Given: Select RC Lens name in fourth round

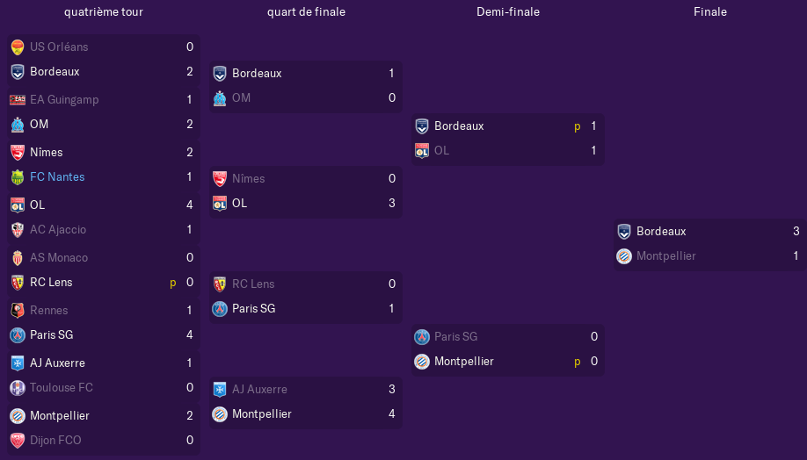Looking at the screenshot, I should coord(51,282).
